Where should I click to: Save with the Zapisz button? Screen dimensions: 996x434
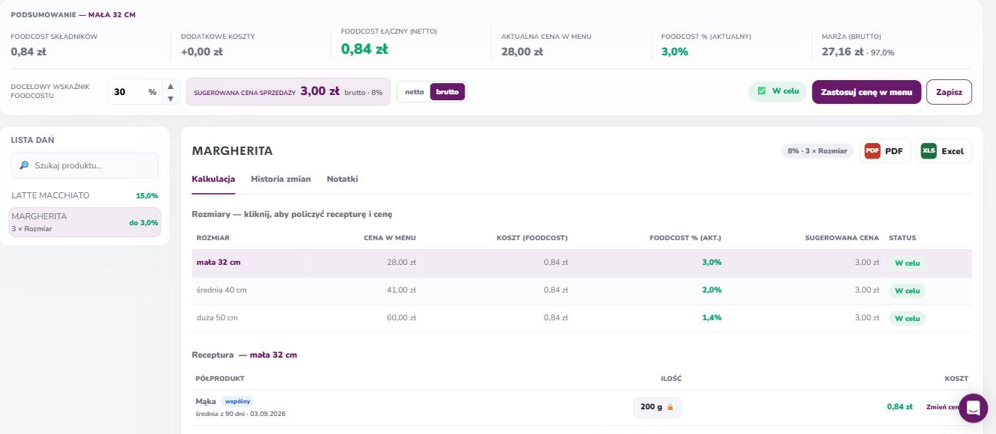click(949, 92)
